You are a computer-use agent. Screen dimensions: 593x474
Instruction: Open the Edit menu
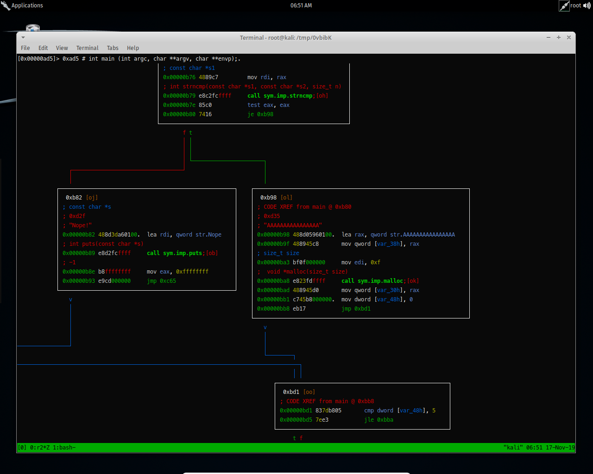click(x=43, y=48)
